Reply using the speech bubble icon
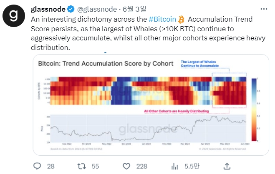The width and height of the screenshot is (275, 174). (x=36, y=166)
